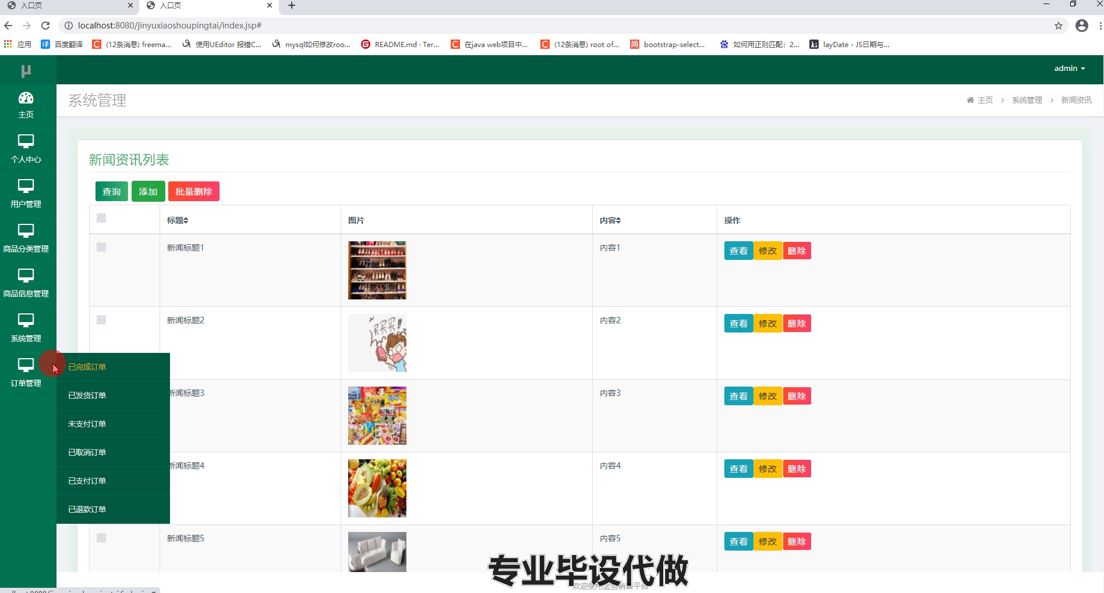Viewport: 1104px width, 593px height.
Task: Open 订单管理 monitor icon in sidebar
Action: pos(26,365)
